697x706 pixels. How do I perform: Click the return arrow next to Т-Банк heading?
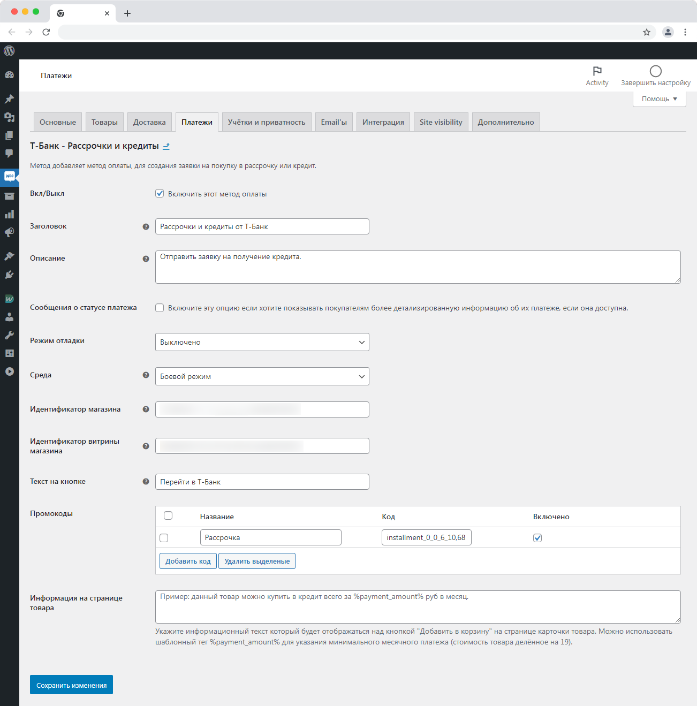click(166, 146)
